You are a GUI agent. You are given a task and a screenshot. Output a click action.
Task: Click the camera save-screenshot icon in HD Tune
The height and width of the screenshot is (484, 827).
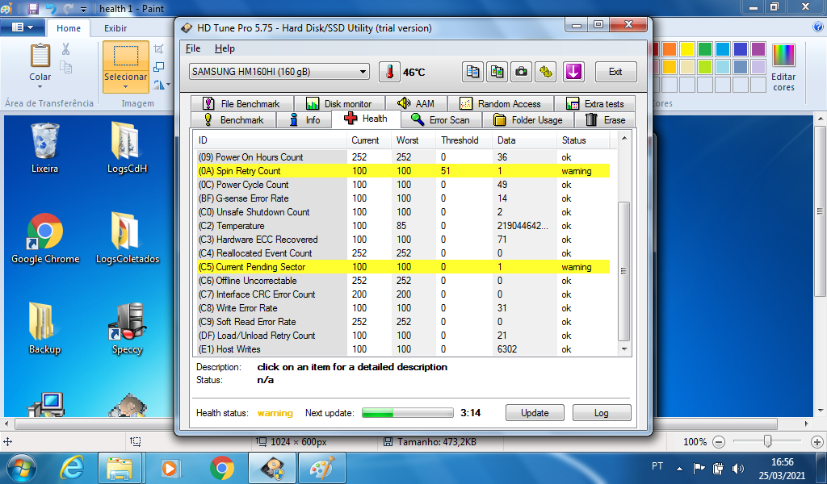coord(521,72)
